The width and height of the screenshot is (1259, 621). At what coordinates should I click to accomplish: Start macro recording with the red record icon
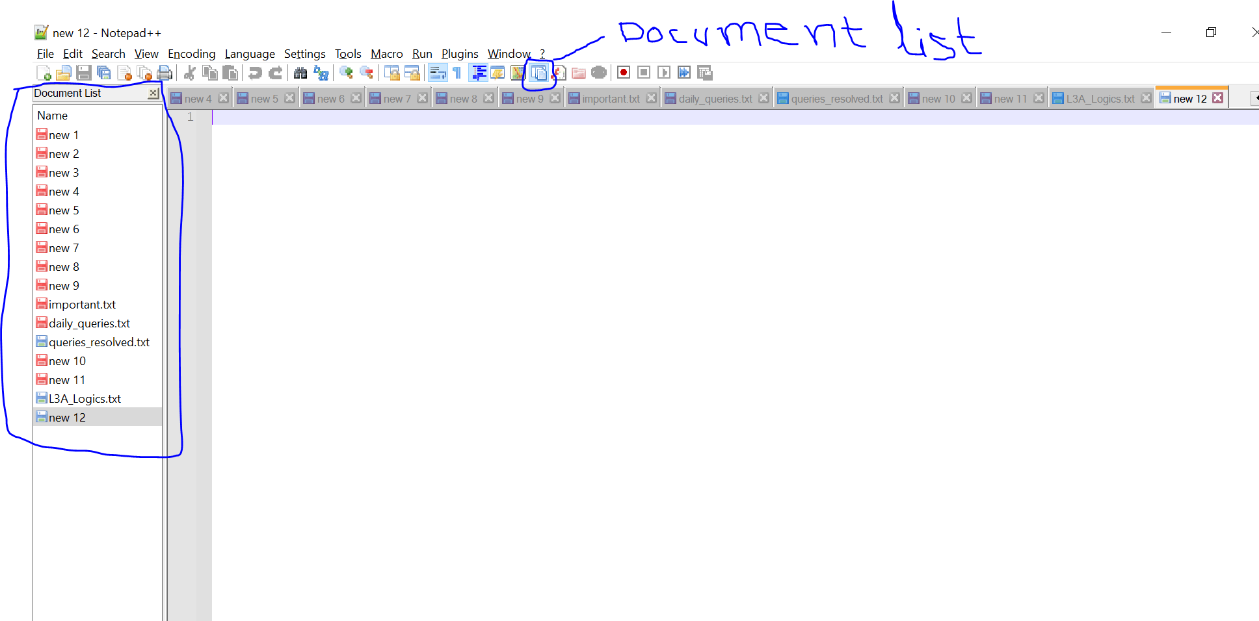[623, 73]
